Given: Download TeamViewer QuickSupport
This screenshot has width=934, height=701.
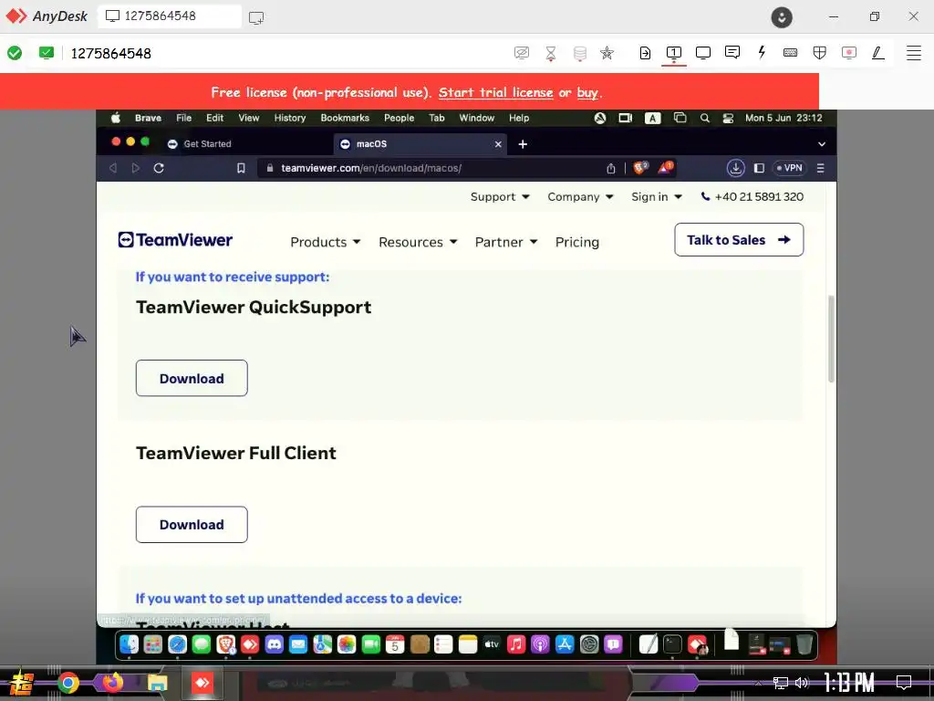Looking at the screenshot, I should pyautogui.click(x=192, y=378).
